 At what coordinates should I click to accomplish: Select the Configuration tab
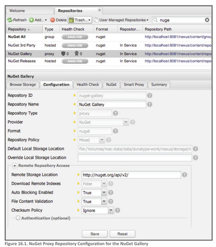coord(56,85)
